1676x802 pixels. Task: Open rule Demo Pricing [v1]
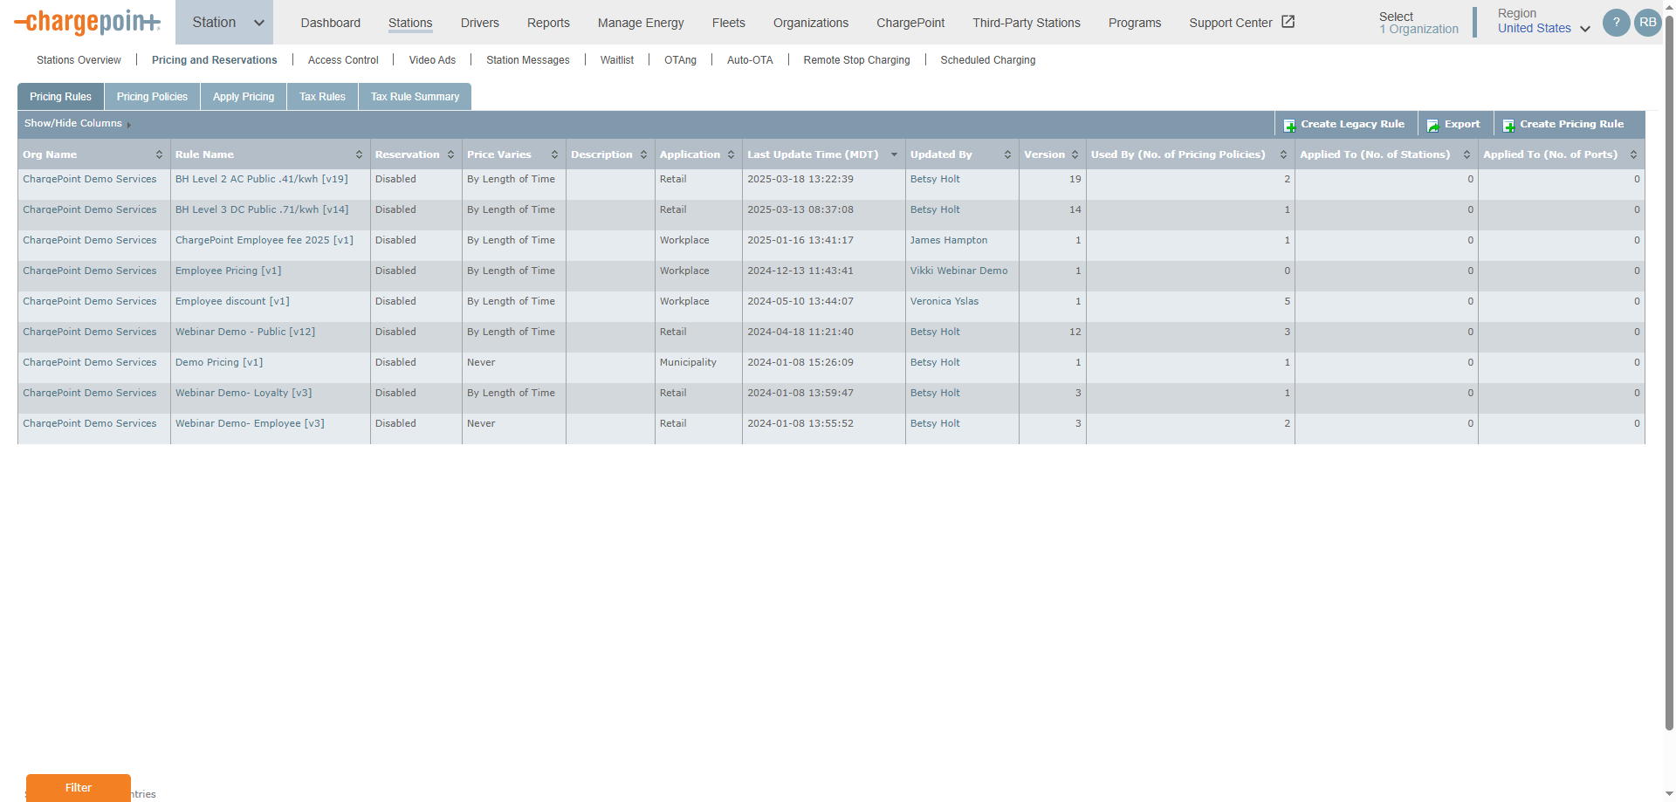(x=219, y=362)
